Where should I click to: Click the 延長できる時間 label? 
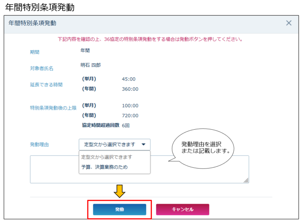pyautogui.click(x=46, y=85)
